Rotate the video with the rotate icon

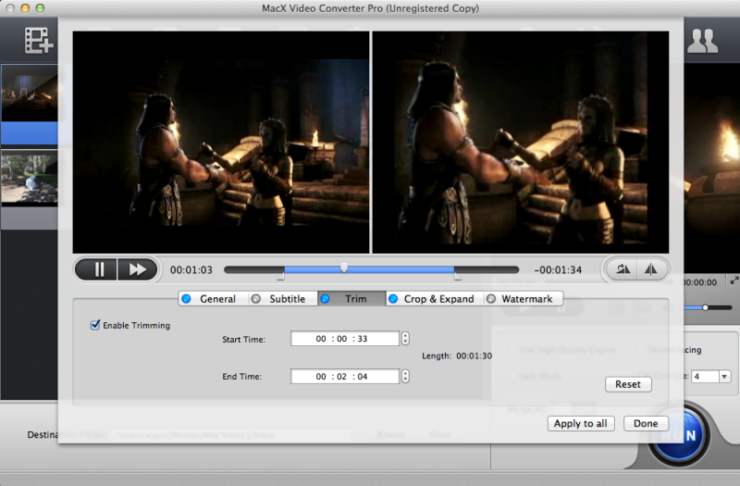(623, 269)
